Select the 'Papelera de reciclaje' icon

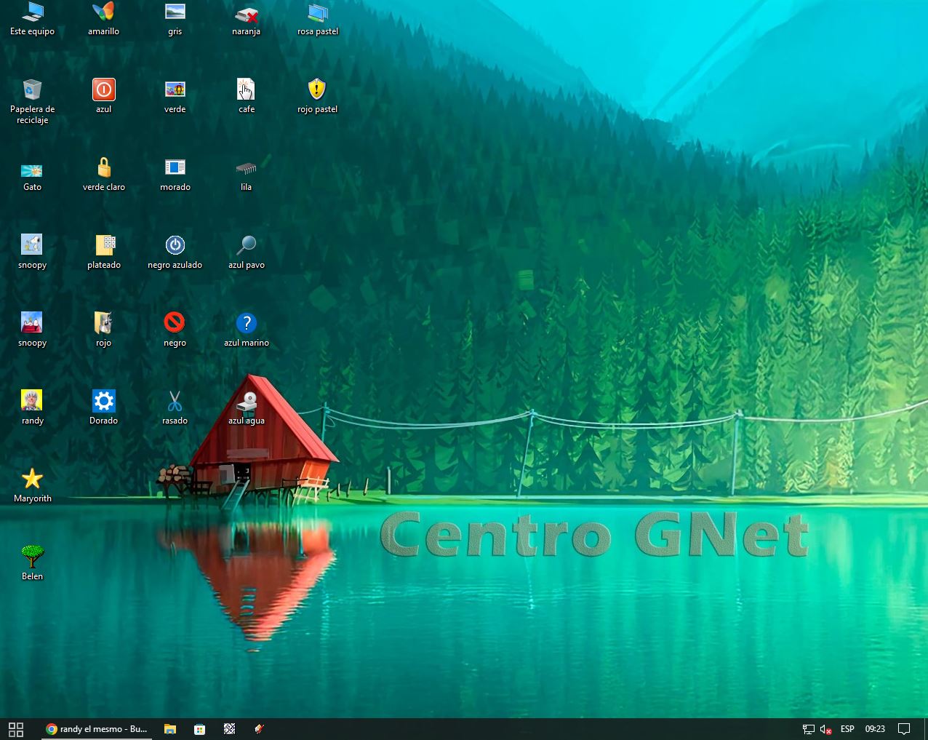coord(32,90)
